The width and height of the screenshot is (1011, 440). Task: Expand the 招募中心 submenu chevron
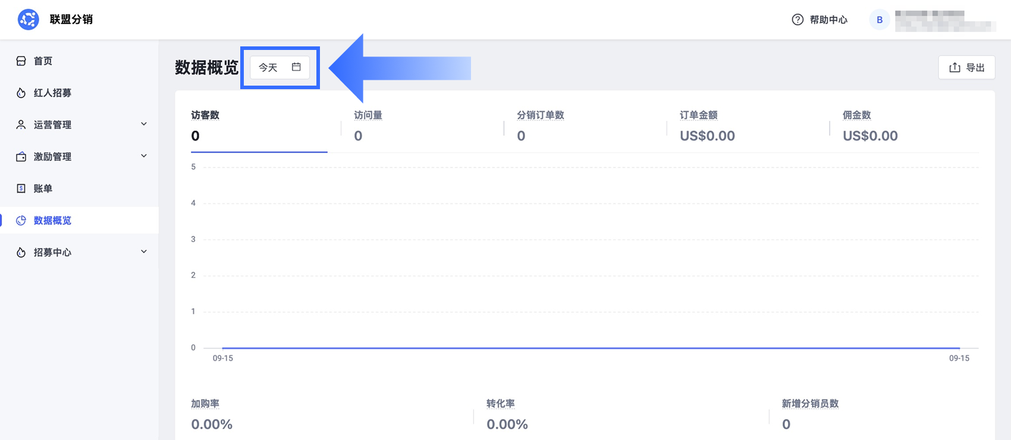(143, 252)
